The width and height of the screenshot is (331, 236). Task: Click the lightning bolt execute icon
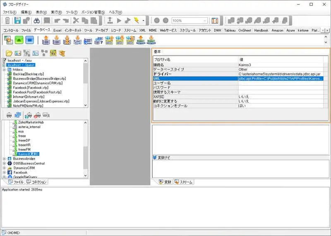click(x=136, y=20)
